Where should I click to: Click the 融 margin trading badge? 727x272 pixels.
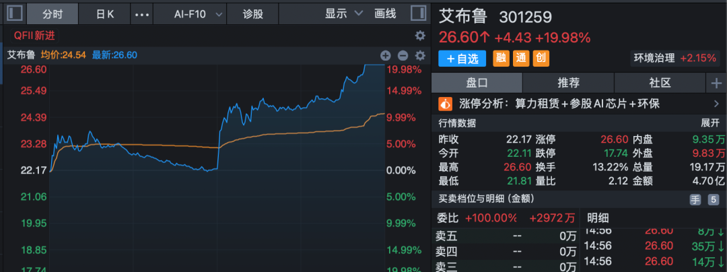tap(501, 59)
